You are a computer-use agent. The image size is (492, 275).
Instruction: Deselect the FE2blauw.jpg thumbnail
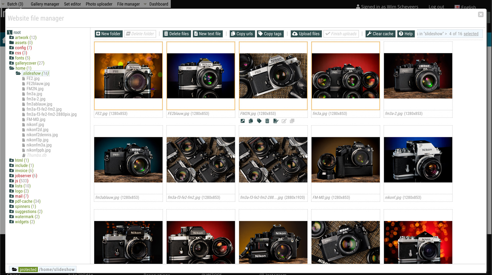(201, 76)
